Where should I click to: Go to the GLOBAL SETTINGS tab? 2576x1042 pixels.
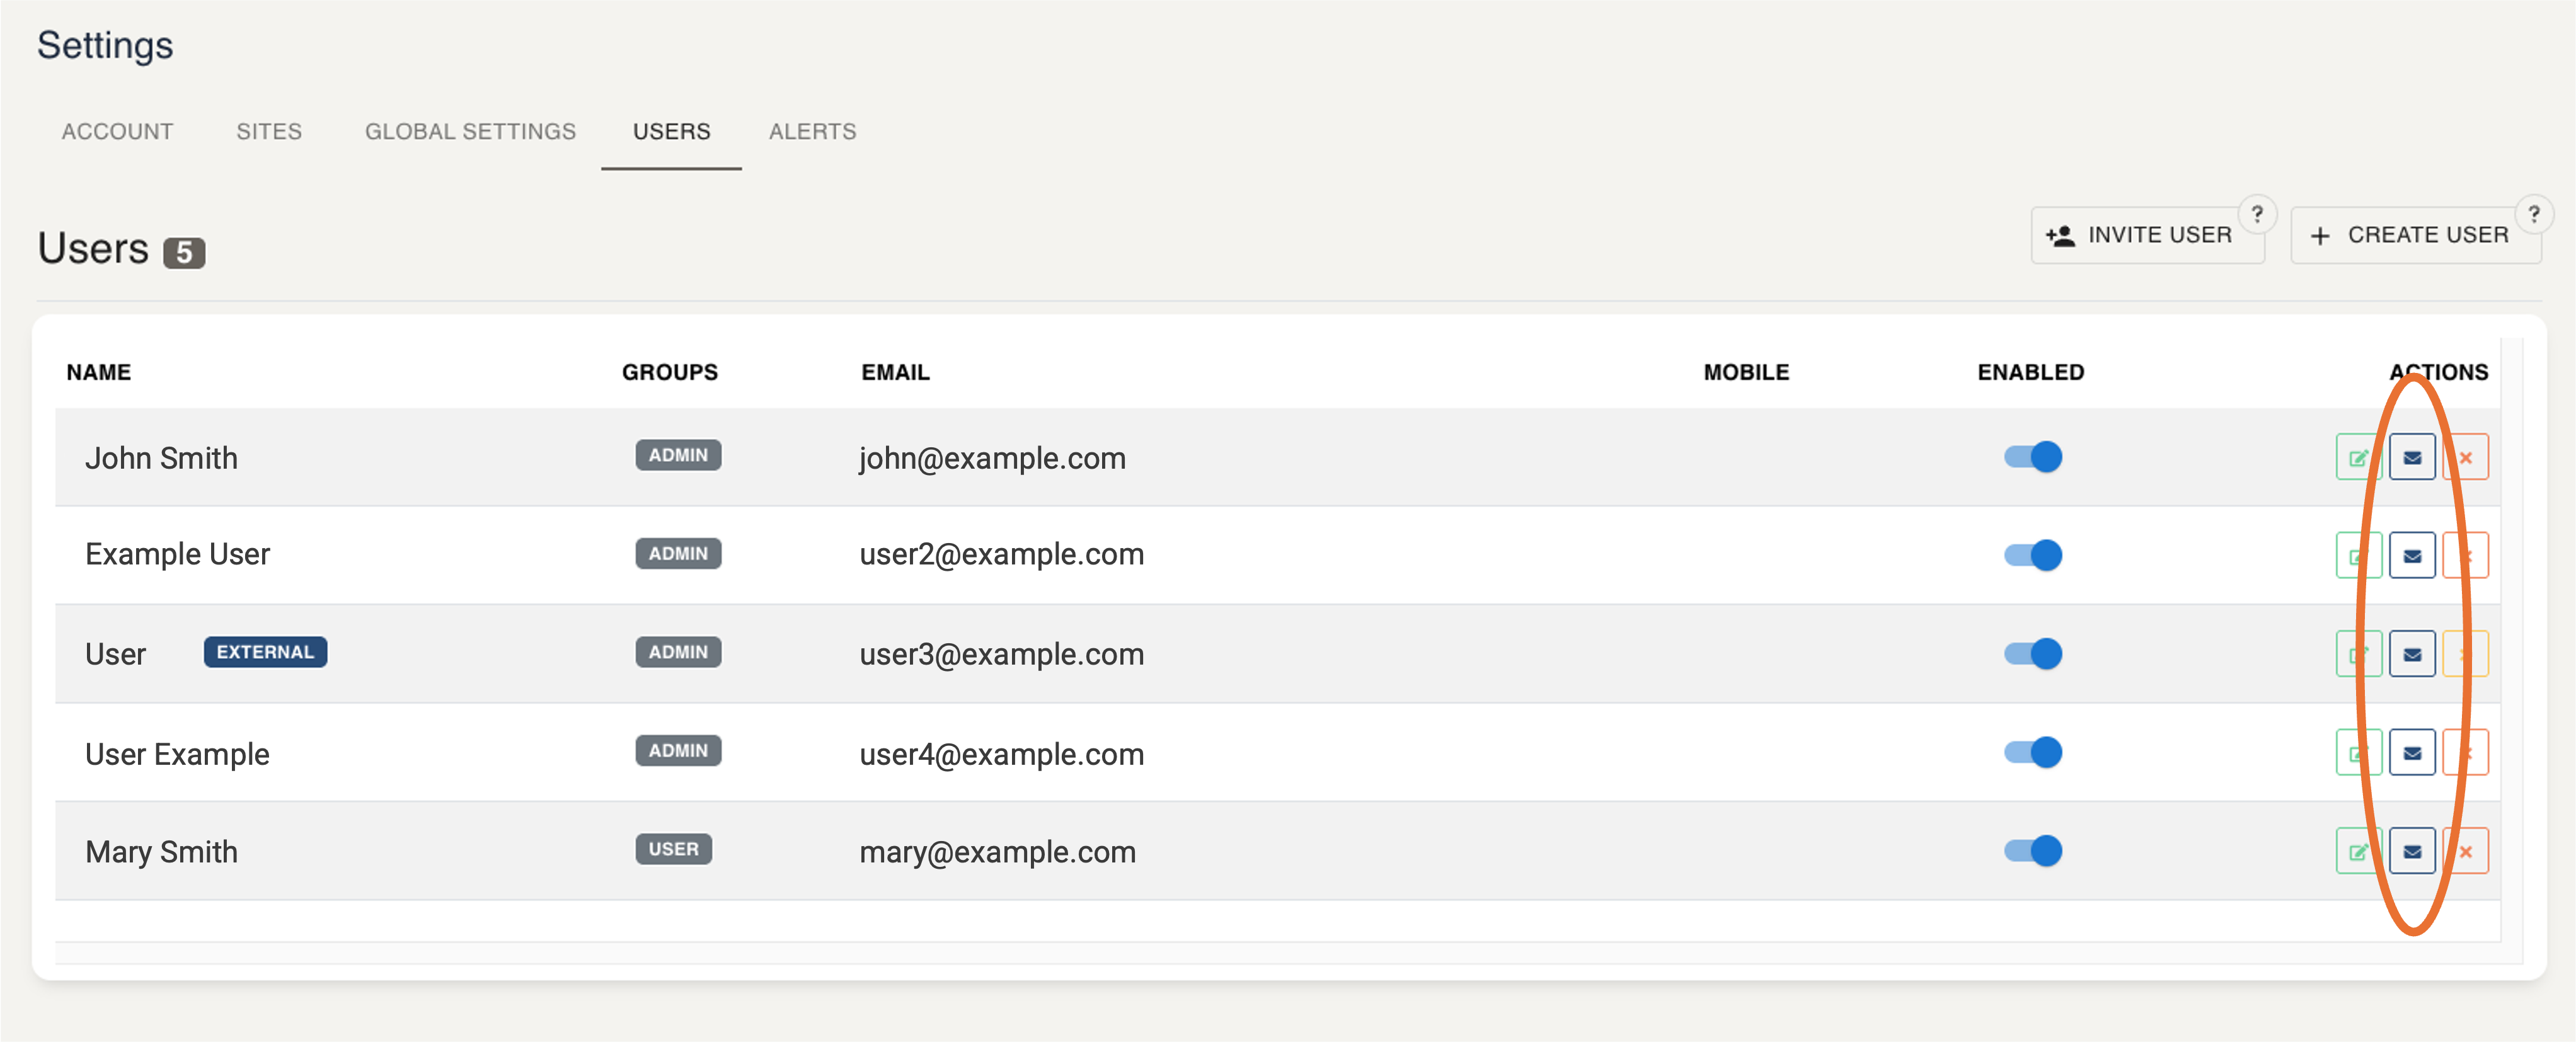pos(470,131)
